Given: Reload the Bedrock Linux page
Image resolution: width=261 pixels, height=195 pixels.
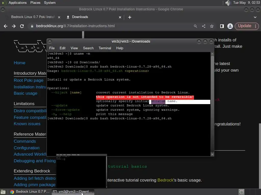Looking at the screenshot, I should tap(22, 26).
